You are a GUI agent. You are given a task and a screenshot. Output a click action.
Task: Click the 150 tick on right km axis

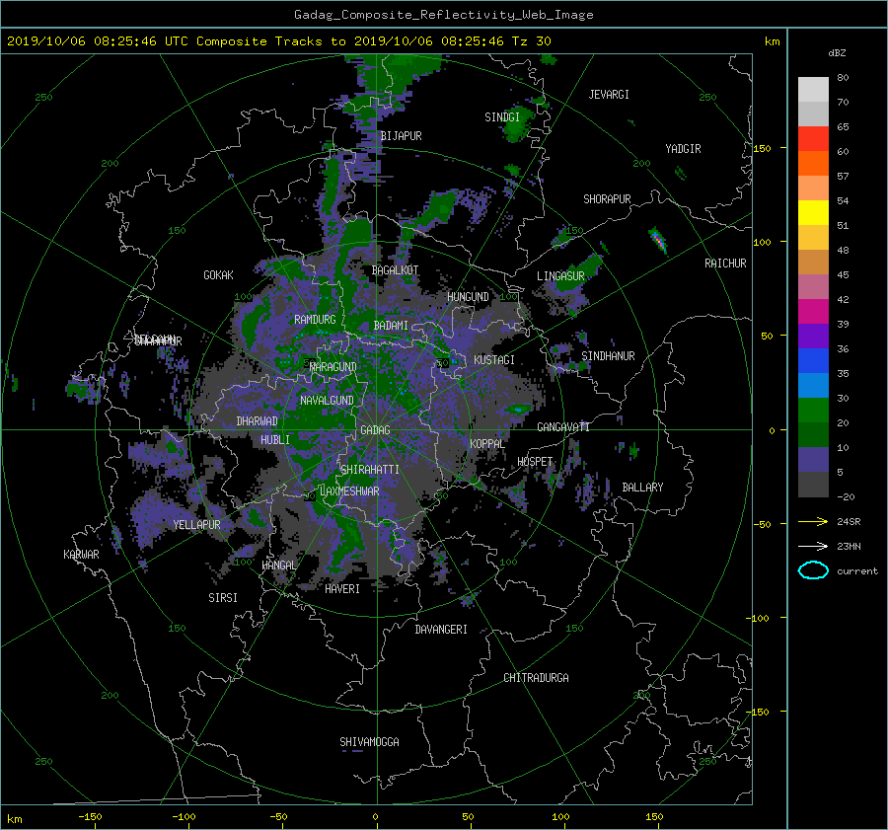click(x=763, y=148)
